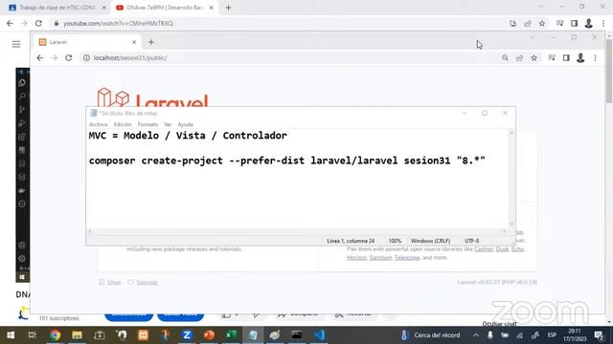Open the settings gear in the VS Code activity bar
The image size is (613, 344).
tap(22, 258)
